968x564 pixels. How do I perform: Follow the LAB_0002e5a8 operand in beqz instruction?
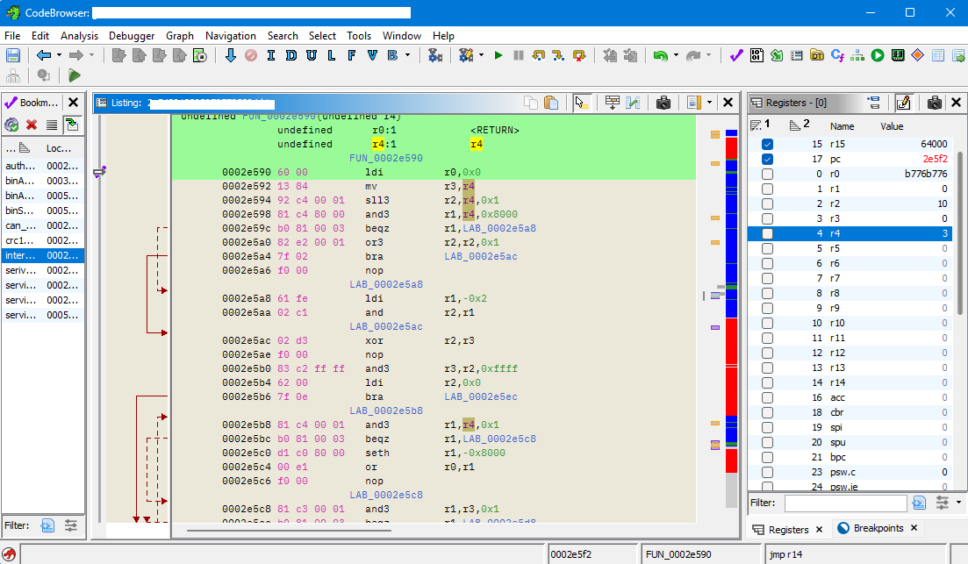(x=498, y=228)
